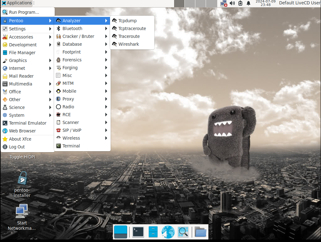321x242 pixels.
Task: Select Tcptraceroute menu entry
Action: pos(132,28)
